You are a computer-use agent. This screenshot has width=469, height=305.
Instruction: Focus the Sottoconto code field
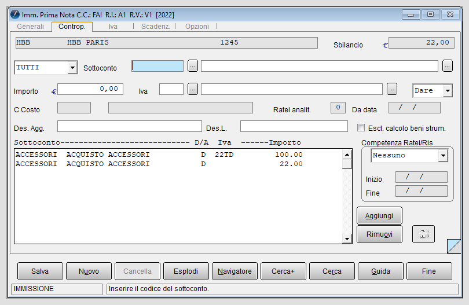point(157,66)
